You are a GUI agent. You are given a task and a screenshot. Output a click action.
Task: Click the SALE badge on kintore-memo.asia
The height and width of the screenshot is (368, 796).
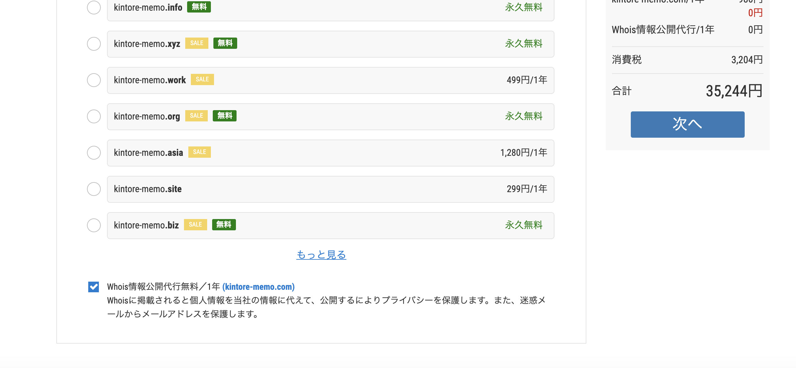tap(199, 152)
